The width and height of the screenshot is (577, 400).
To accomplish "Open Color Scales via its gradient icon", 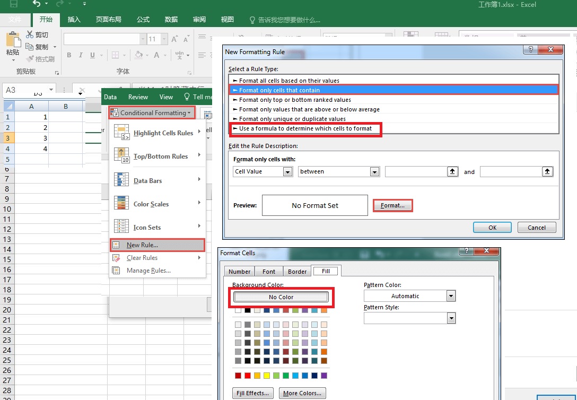I will point(121,203).
